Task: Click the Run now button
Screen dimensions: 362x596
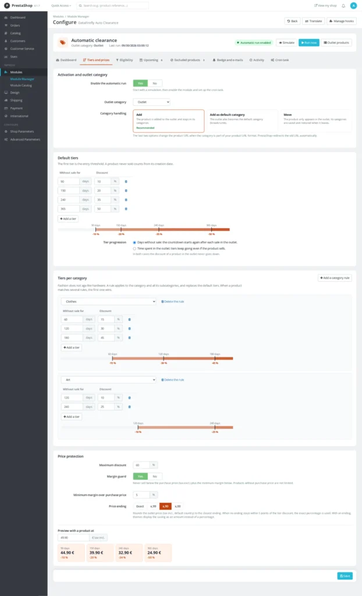Action: pyautogui.click(x=309, y=42)
